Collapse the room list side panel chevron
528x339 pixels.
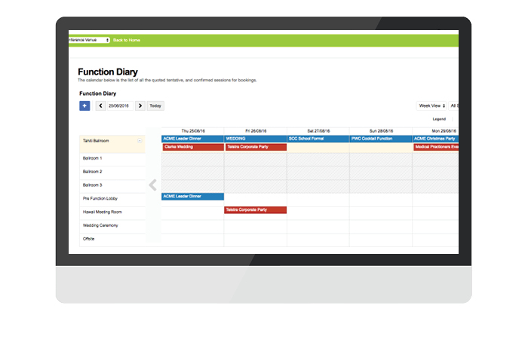coord(152,185)
